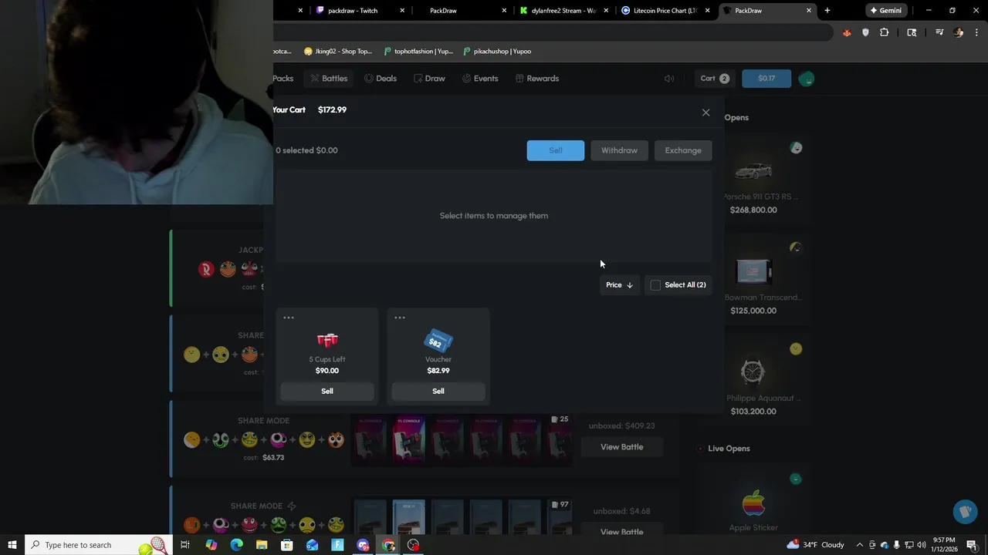Open the support chat bubble
The height and width of the screenshot is (555, 988).
click(964, 512)
